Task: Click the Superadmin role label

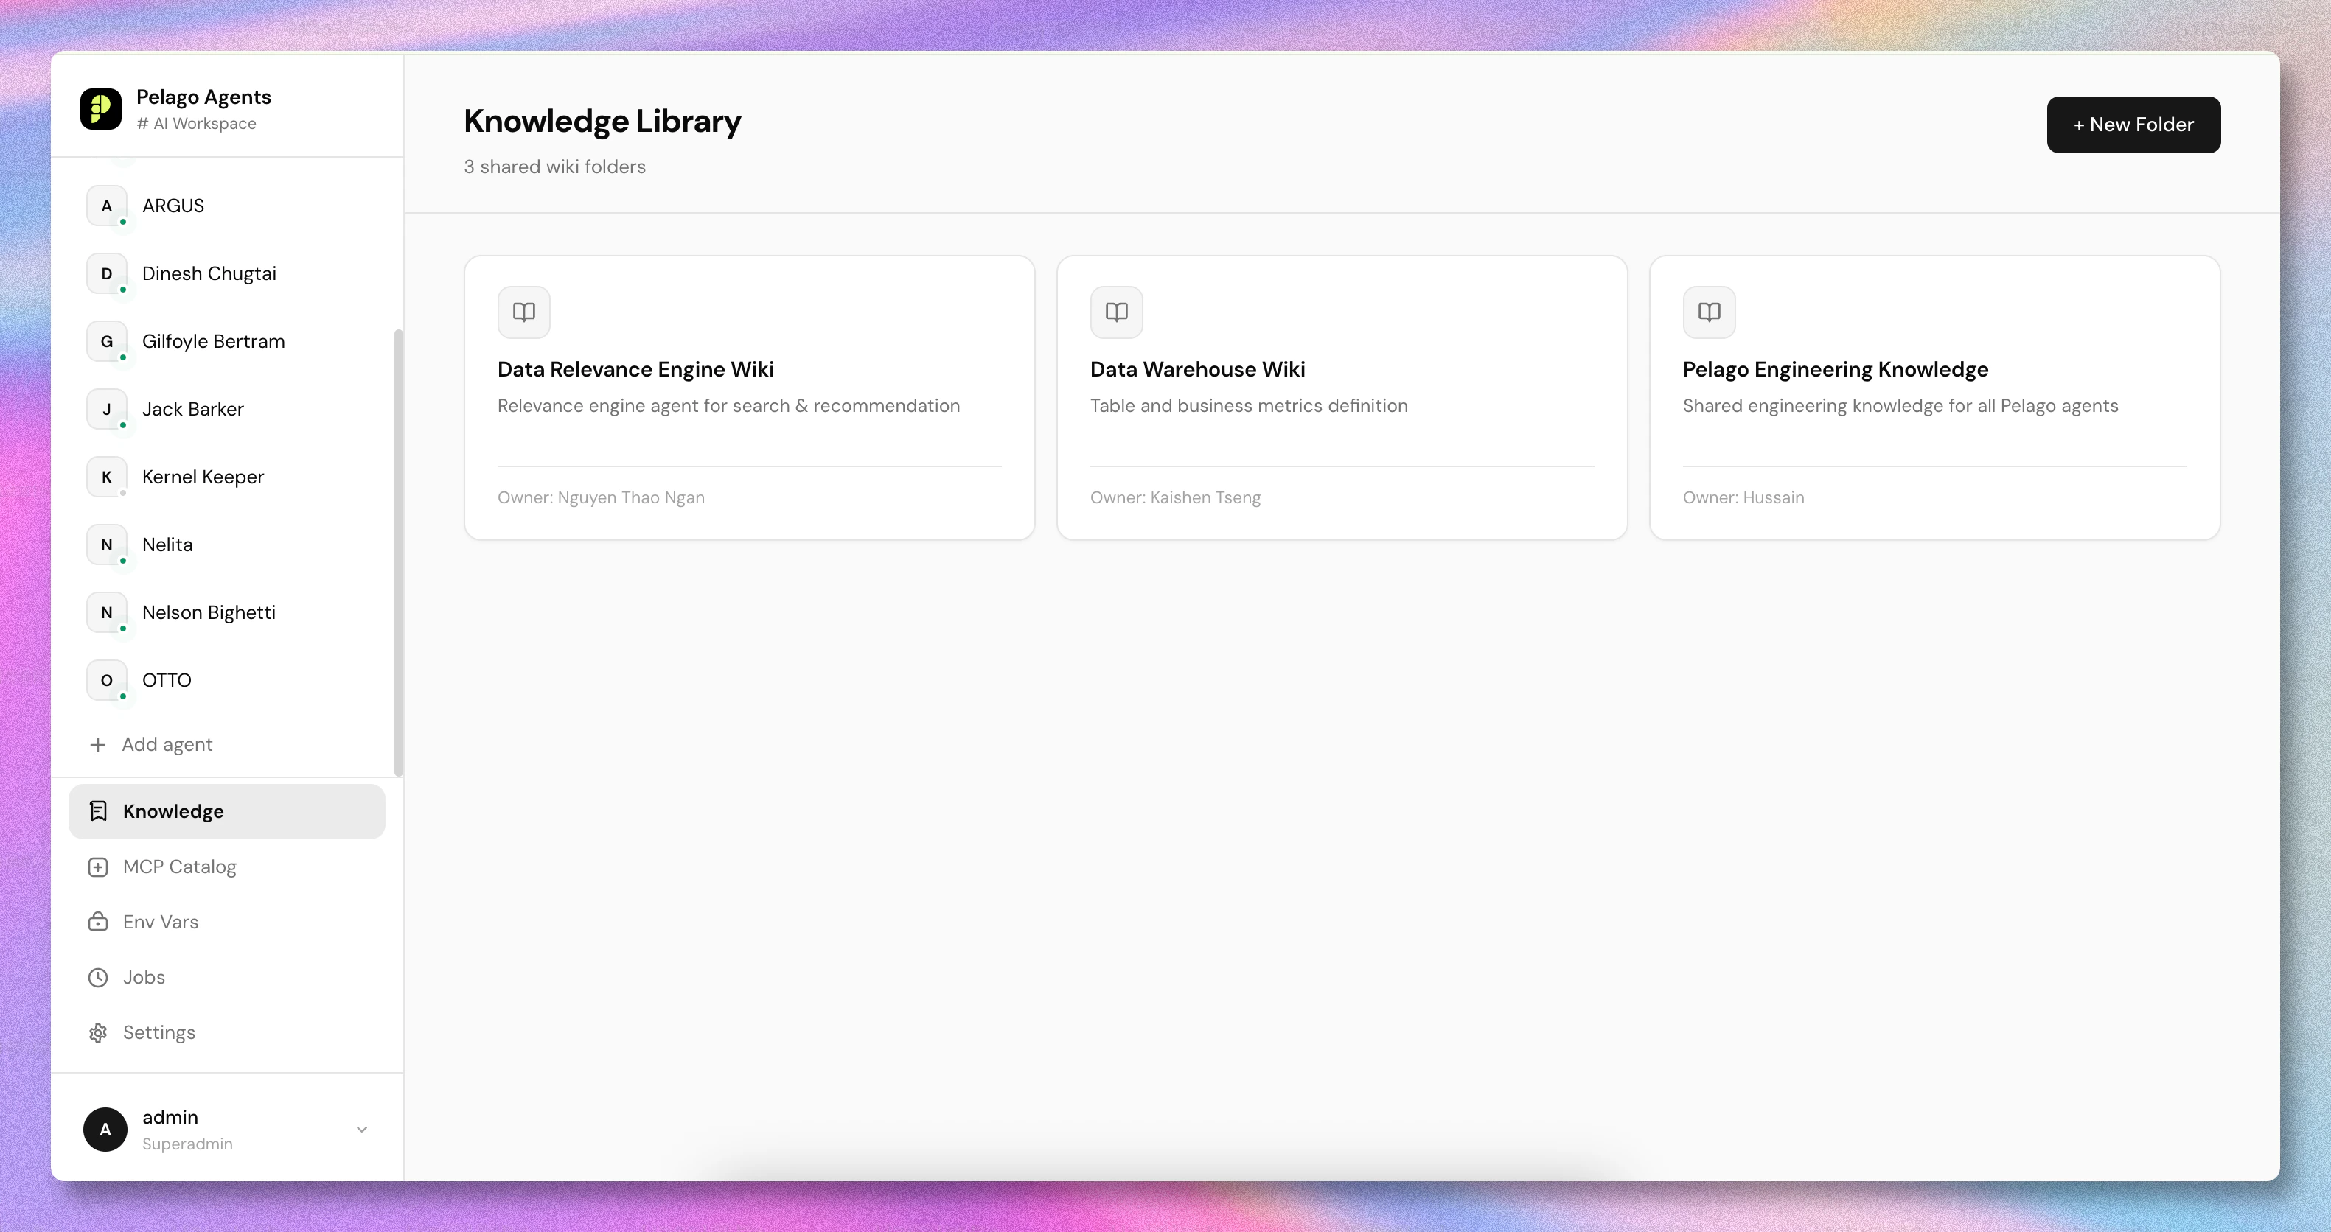Action: click(x=187, y=1144)
